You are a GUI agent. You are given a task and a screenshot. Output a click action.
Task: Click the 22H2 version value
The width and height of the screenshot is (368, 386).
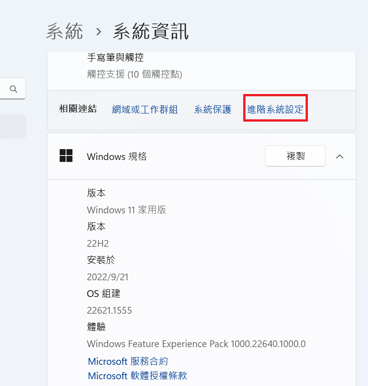[x=98, y=244]
